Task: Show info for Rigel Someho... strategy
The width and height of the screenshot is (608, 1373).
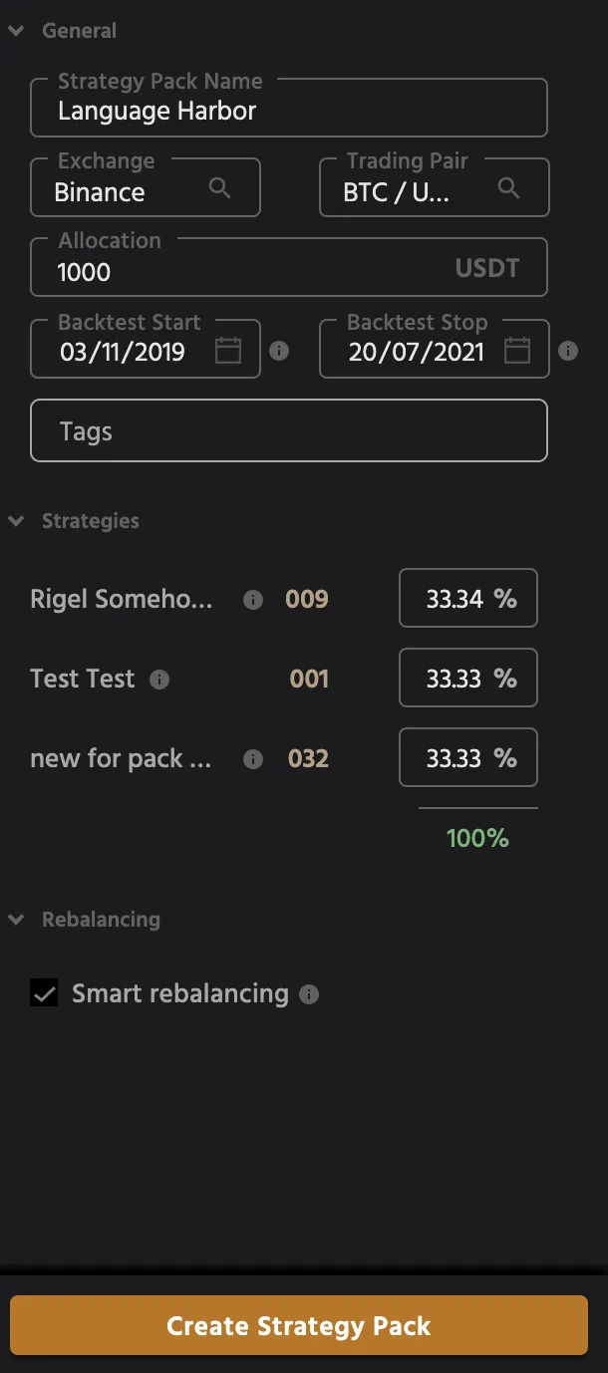Action: pos(253,600)
